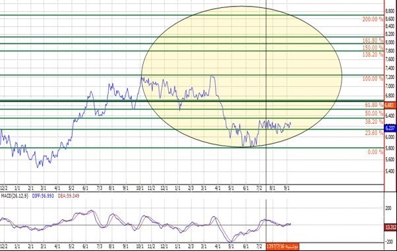Select the 161.80 % Fibonacci level label
The image size is (397, 251).
373,40
